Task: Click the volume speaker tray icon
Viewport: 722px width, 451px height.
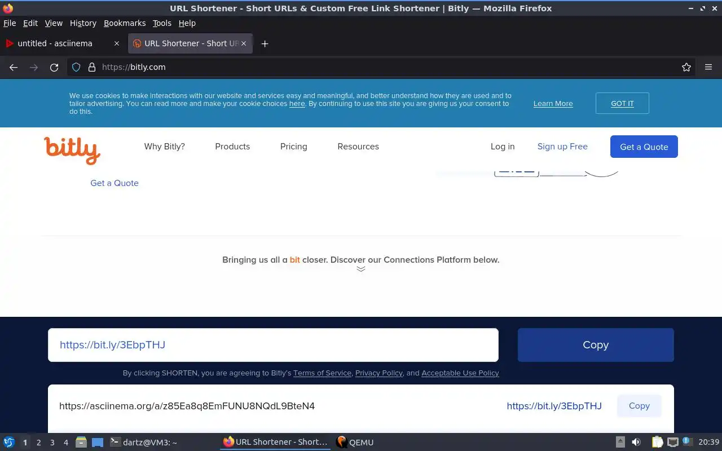Action: pyautogui.click(x=636, y=443)
